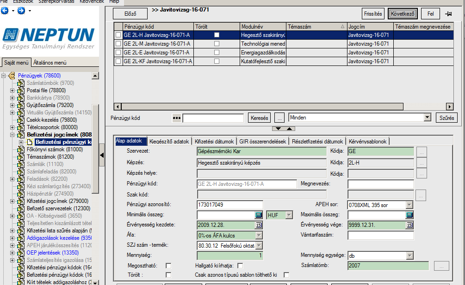The width and height of the screenshot is (465, 285).
Task: Open the GIR összerendelések tab
Action: [263, 142]
